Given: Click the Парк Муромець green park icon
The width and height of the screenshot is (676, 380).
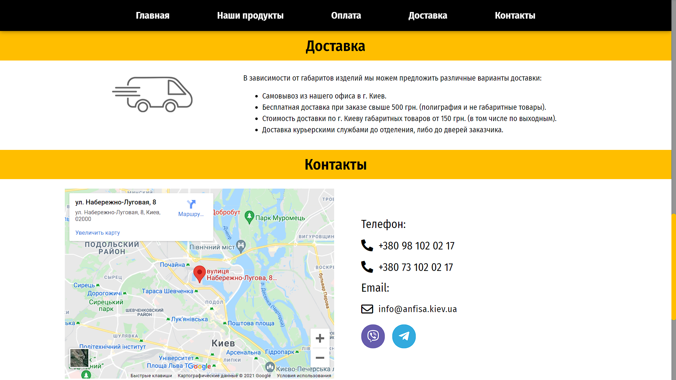Looking at the screenshot, I should tap(249, 217).
